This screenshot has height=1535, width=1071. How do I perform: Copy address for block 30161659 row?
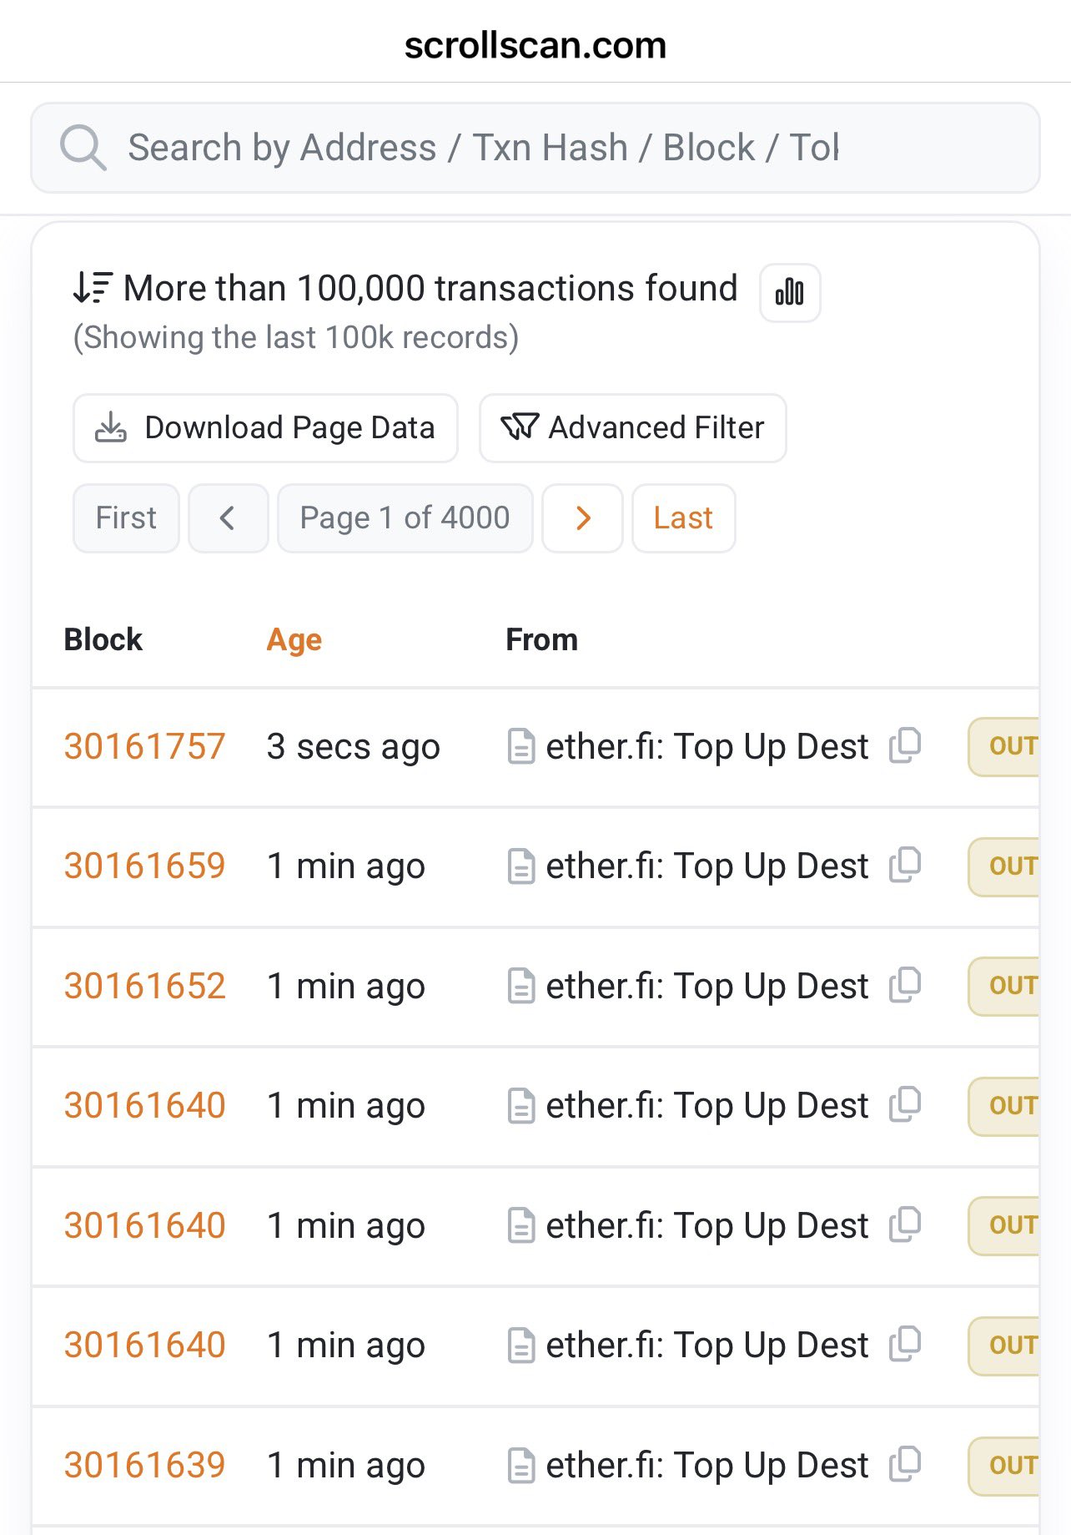click(x=905, y=865)
